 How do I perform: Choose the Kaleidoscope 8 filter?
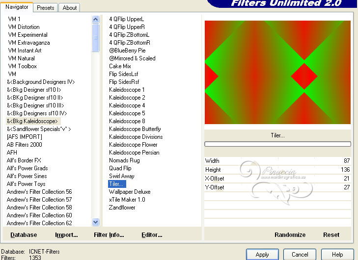(127, 121)
